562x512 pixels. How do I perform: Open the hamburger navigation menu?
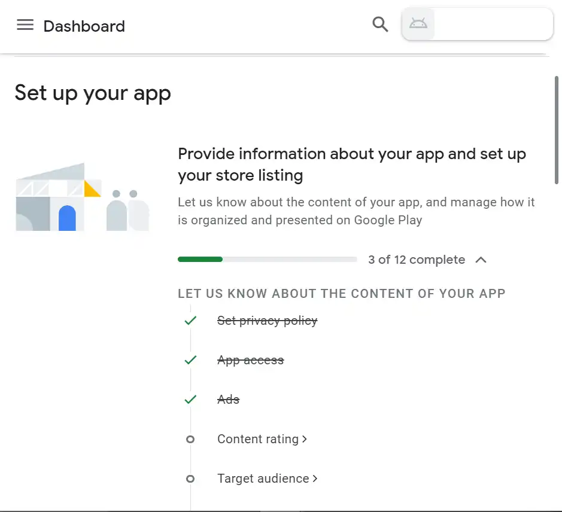[25, 25]
